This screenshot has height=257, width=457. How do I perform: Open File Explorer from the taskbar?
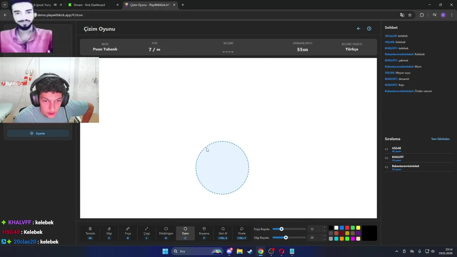(x=240, y=251)
